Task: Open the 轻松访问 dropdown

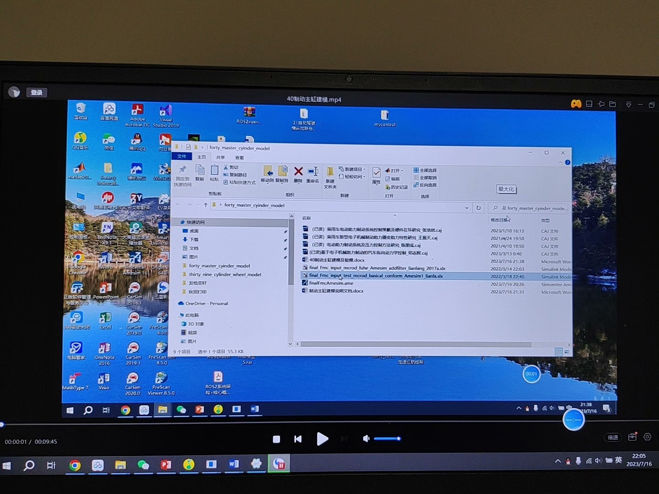Action: [352, 177]
